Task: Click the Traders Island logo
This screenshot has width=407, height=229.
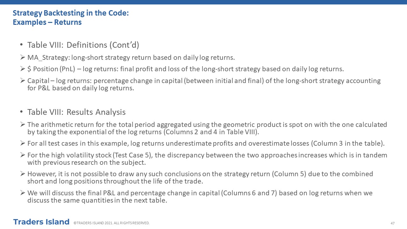Action: click(x=41, y=222)
